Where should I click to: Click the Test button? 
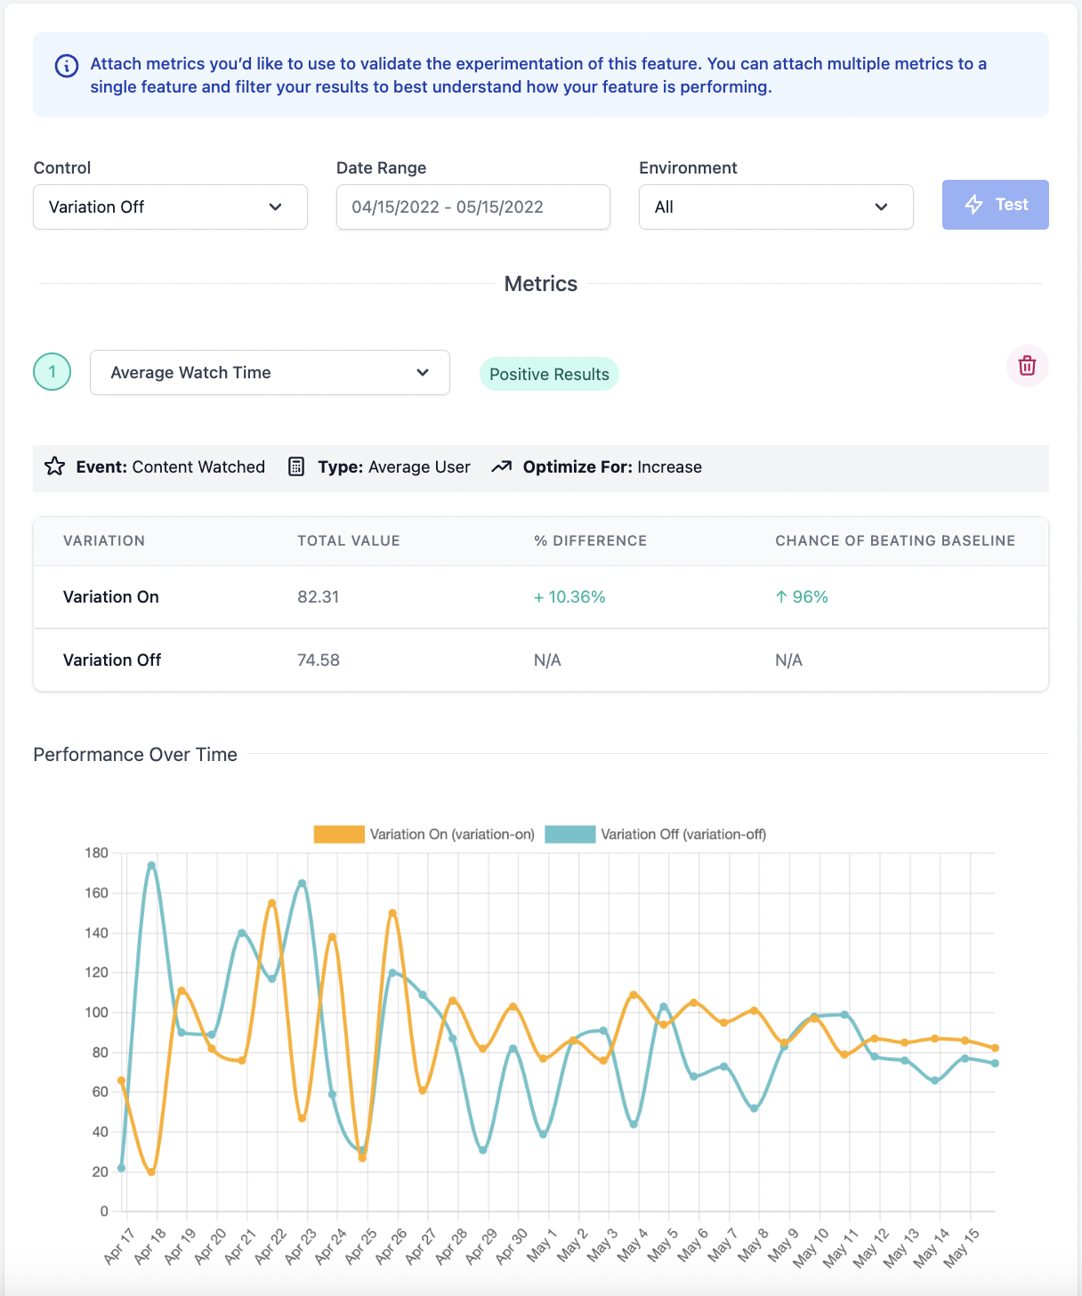coord(995,205)
